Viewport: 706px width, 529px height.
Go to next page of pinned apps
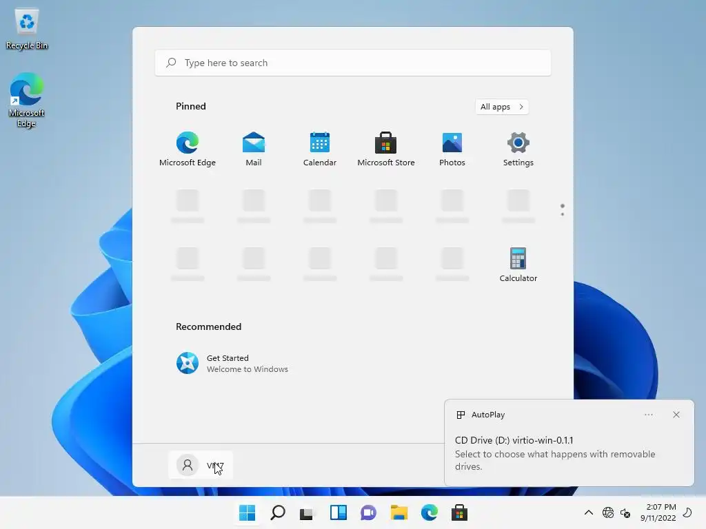563,214
